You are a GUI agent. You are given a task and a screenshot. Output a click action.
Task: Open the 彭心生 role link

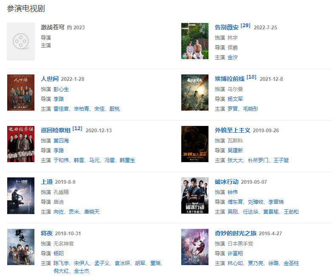click(61, 89)
